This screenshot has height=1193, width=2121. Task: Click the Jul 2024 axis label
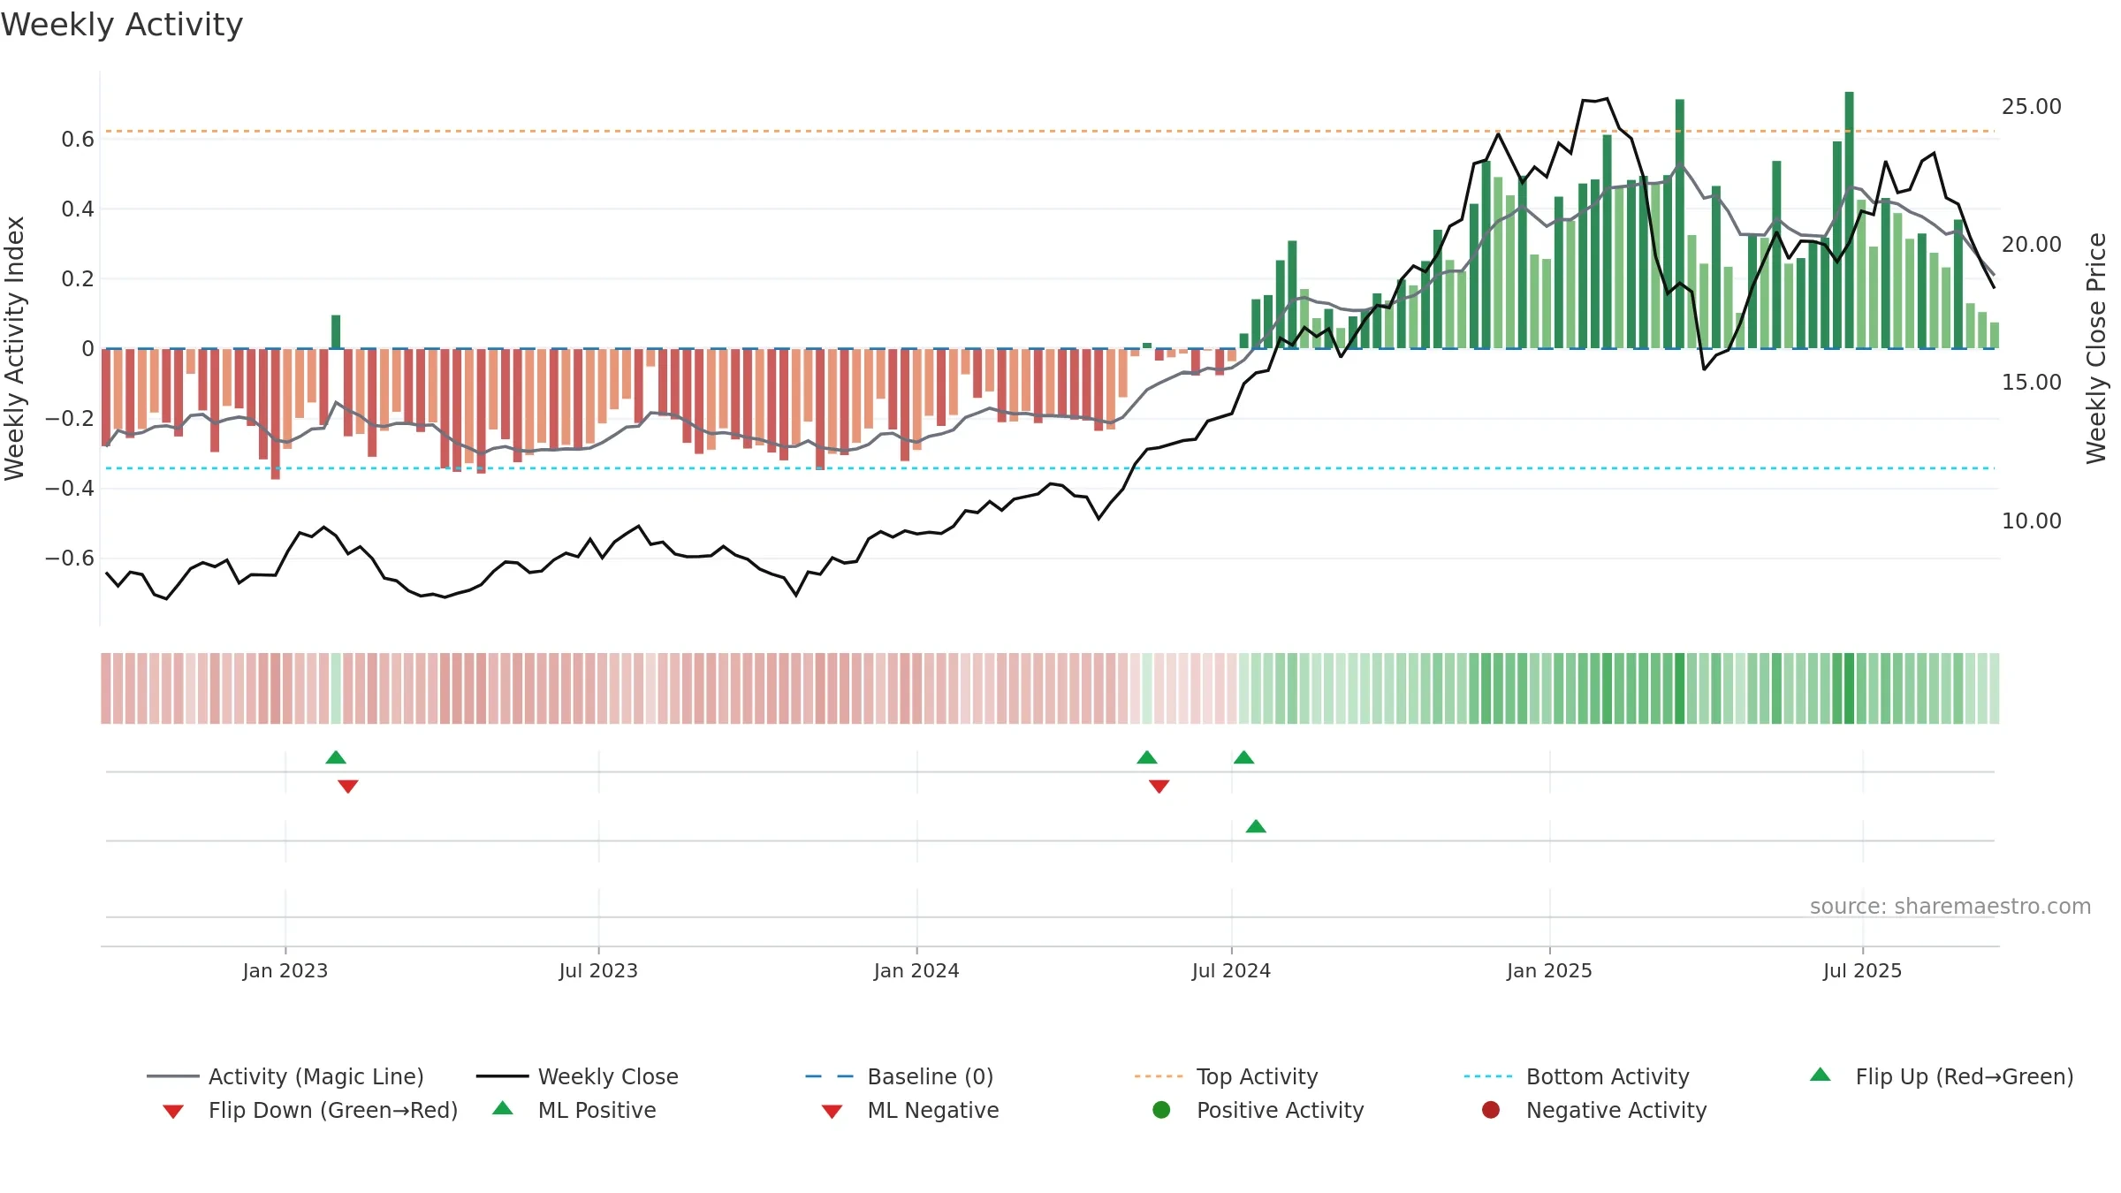point(1231,971)
